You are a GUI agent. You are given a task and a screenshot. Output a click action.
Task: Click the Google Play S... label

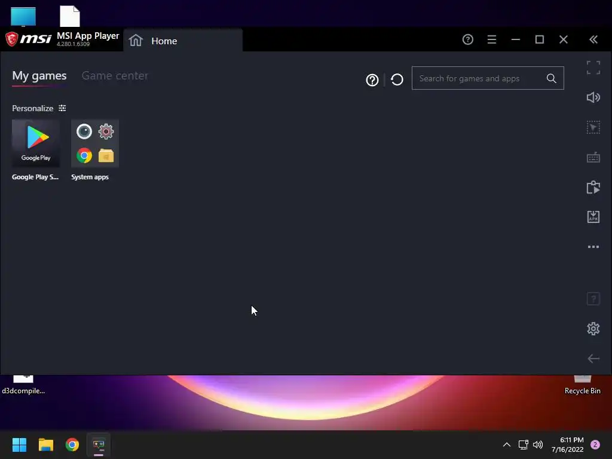click(35, 177)
